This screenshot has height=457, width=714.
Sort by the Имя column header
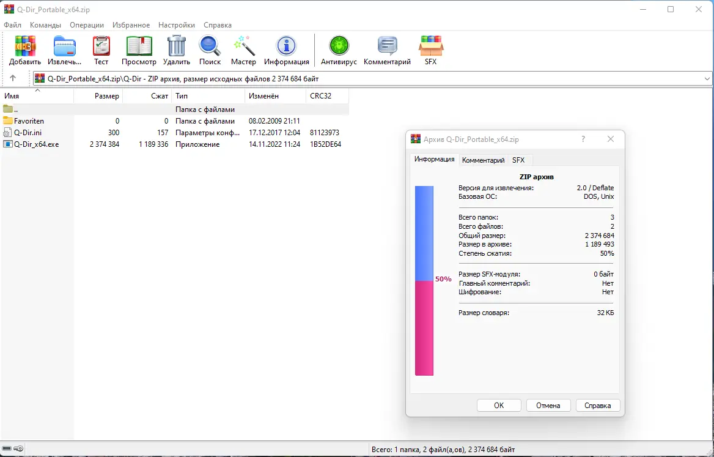point(37,96)
